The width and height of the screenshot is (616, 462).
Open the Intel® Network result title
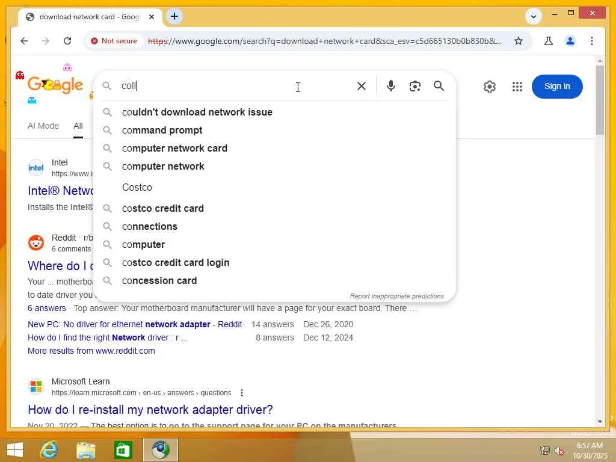61,191
